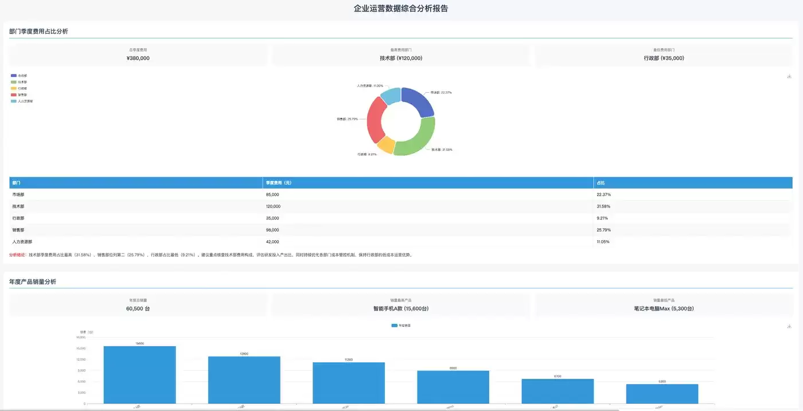Screen dimensions: 803x411
Task: Select red 销售部 slice of donut
Action: point(373,120)
